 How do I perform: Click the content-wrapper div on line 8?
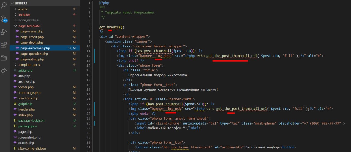[x=124, y=36]
